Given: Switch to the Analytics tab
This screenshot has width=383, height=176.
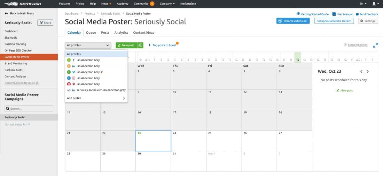Looking at the screenshot, I should click(x=121, y=32).
